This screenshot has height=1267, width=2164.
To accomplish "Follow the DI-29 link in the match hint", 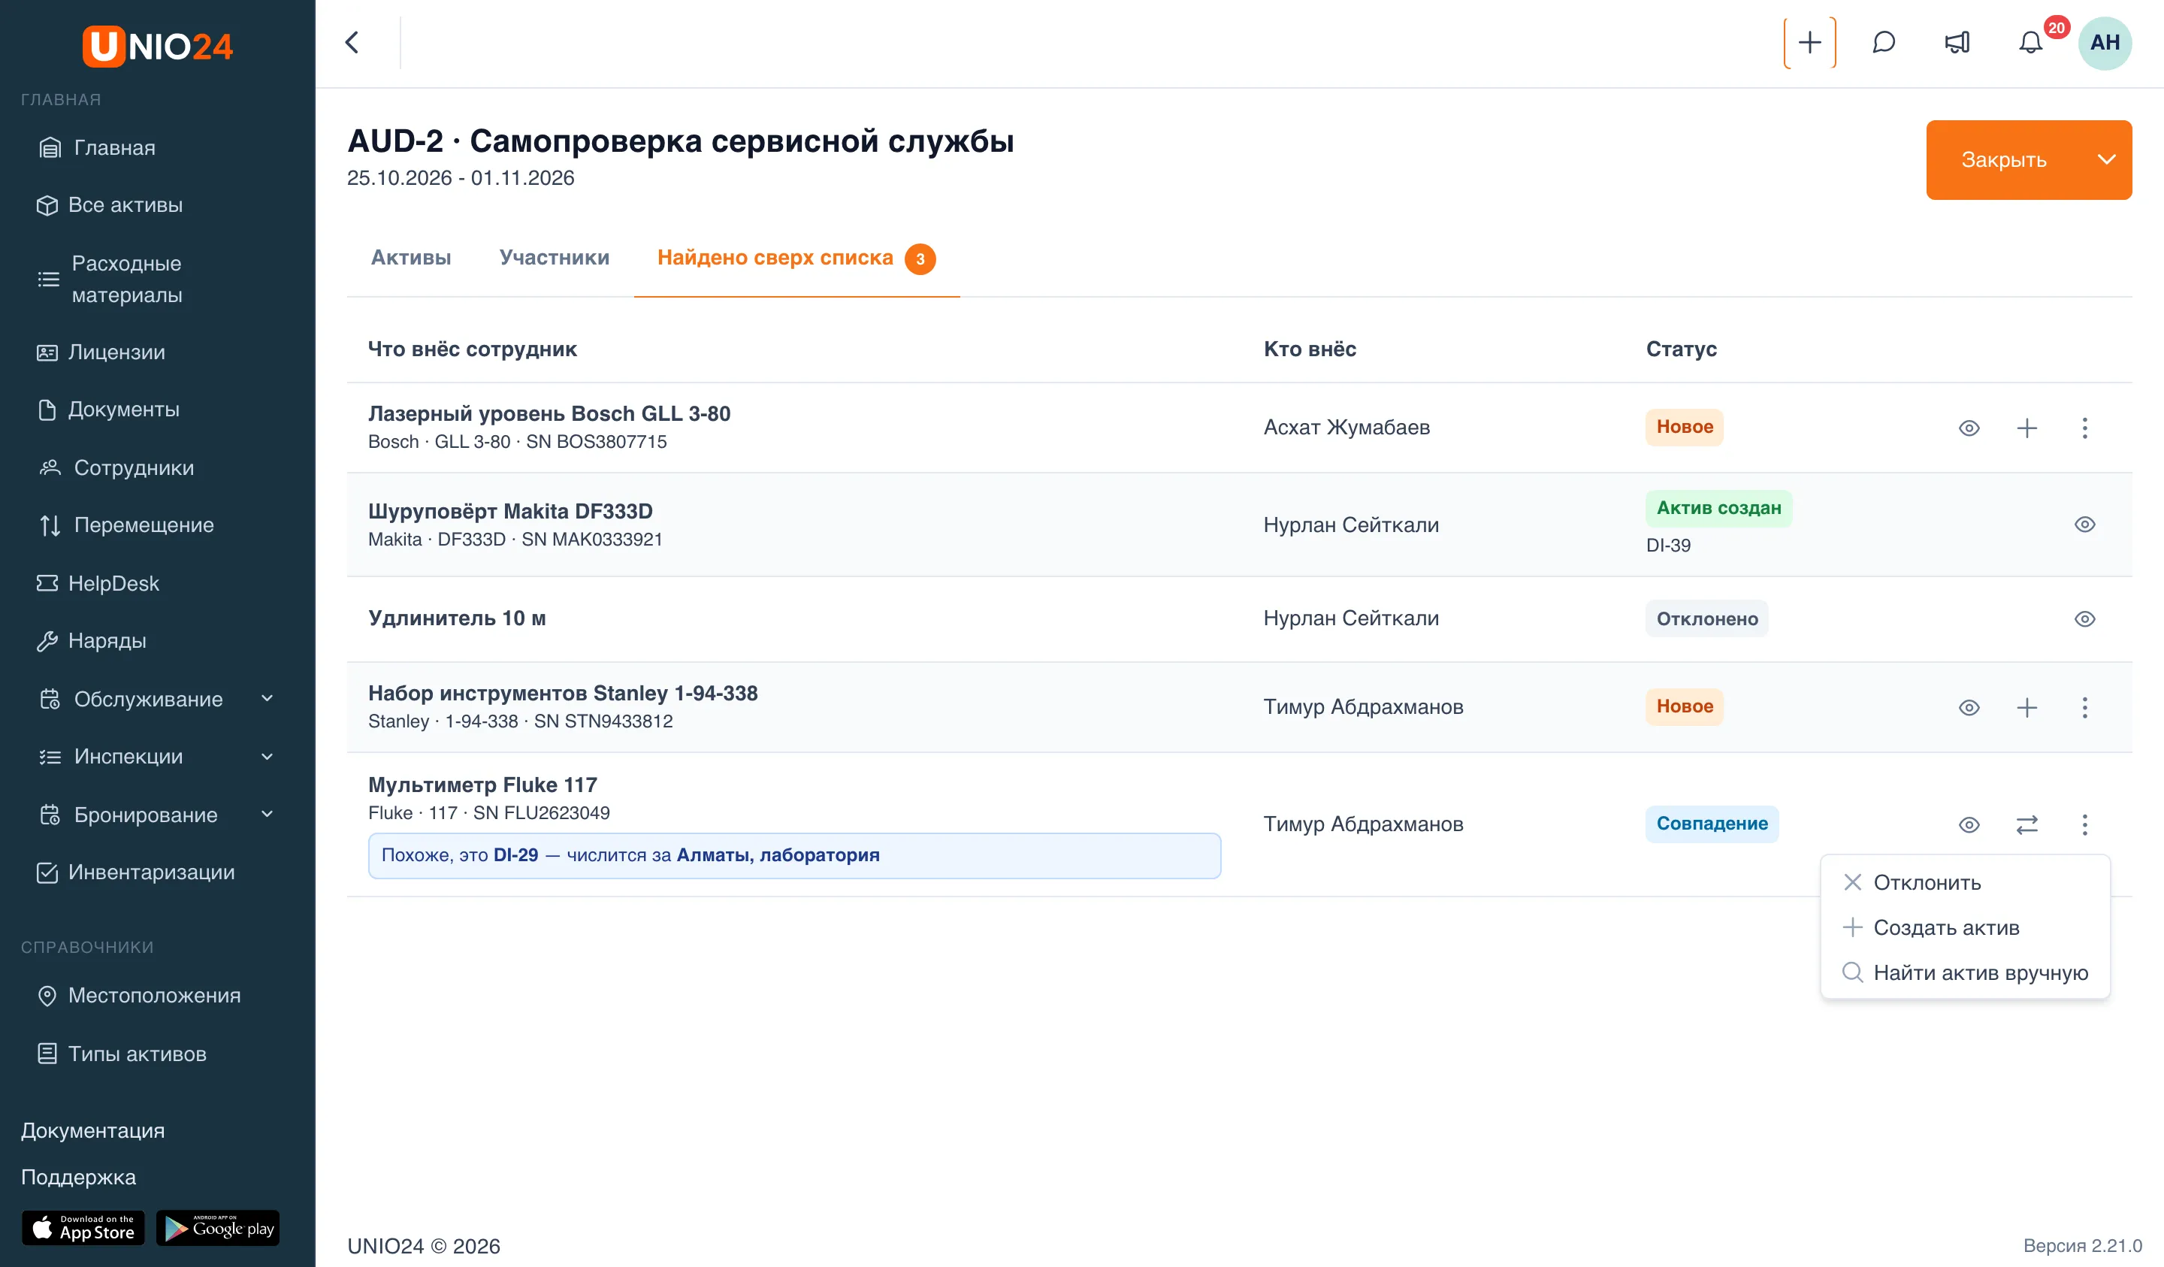I will tap(515, 854).
